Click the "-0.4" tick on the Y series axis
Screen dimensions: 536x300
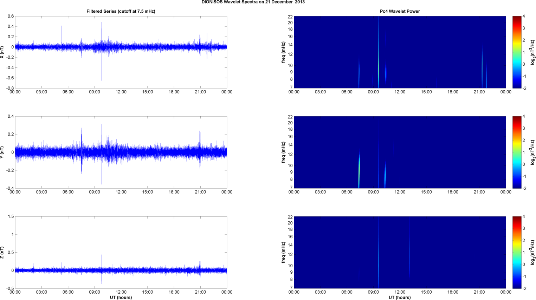(10, 188)
